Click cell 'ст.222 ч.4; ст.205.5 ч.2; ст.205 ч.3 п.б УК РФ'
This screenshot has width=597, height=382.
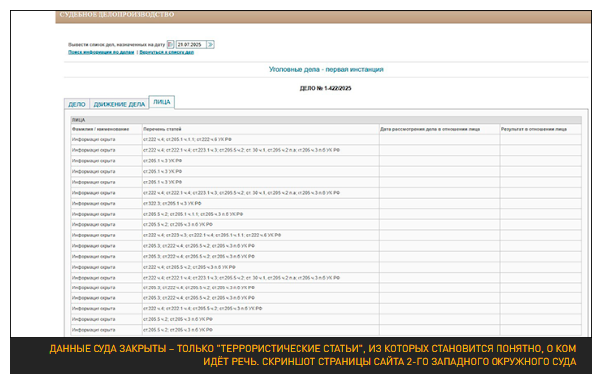click(x=261, y=267)
